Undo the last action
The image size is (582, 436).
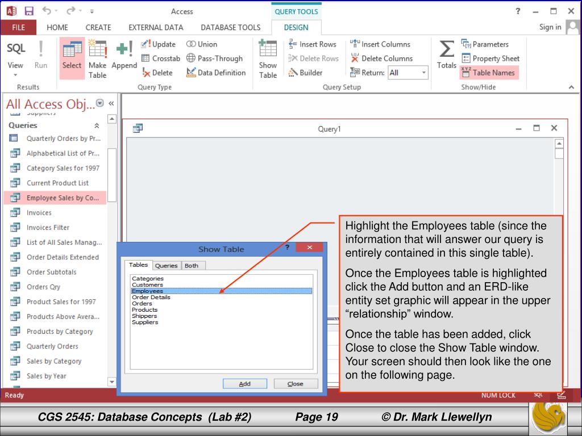(x=47, y=11)
